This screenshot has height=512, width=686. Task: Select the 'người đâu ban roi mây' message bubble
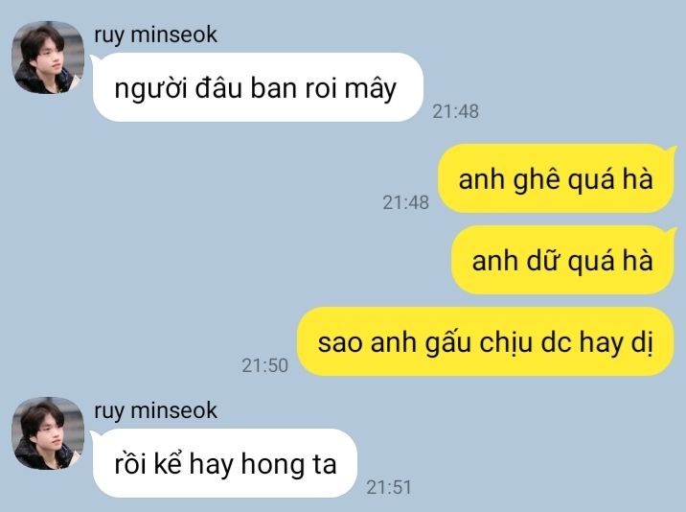[258, 87]
